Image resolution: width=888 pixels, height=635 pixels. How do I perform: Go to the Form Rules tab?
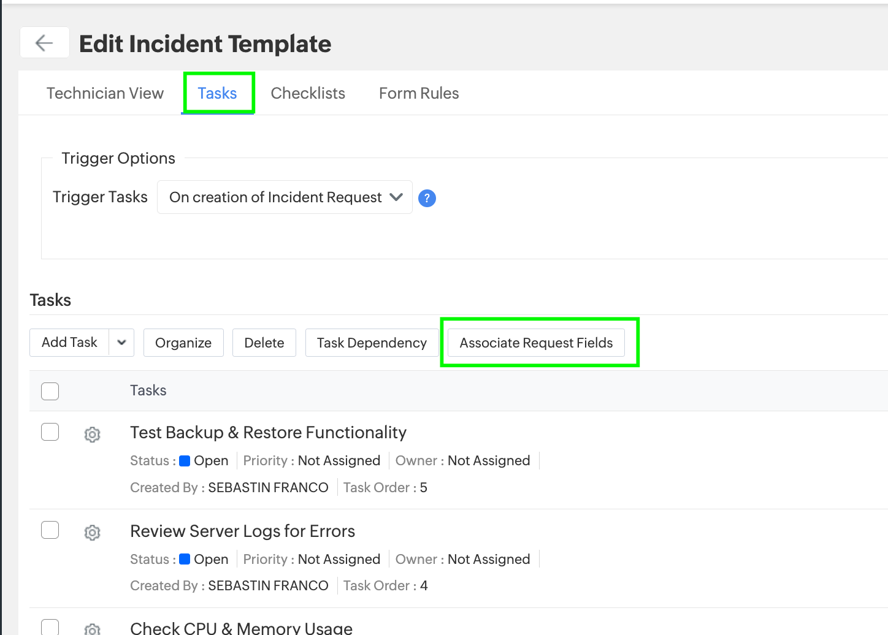click(419, 93)
